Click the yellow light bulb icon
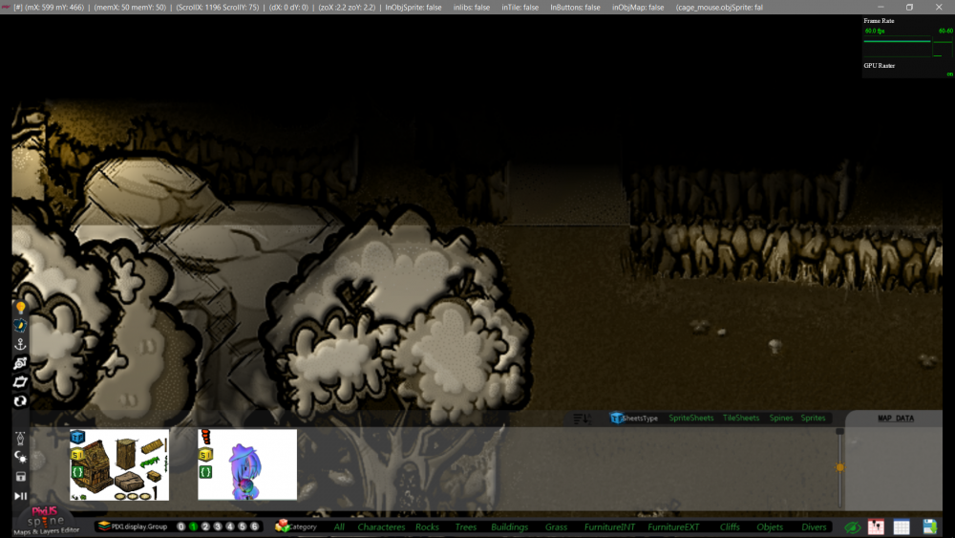Image resolution: width=955 pixels, height=538 pixels. point(20,308)
